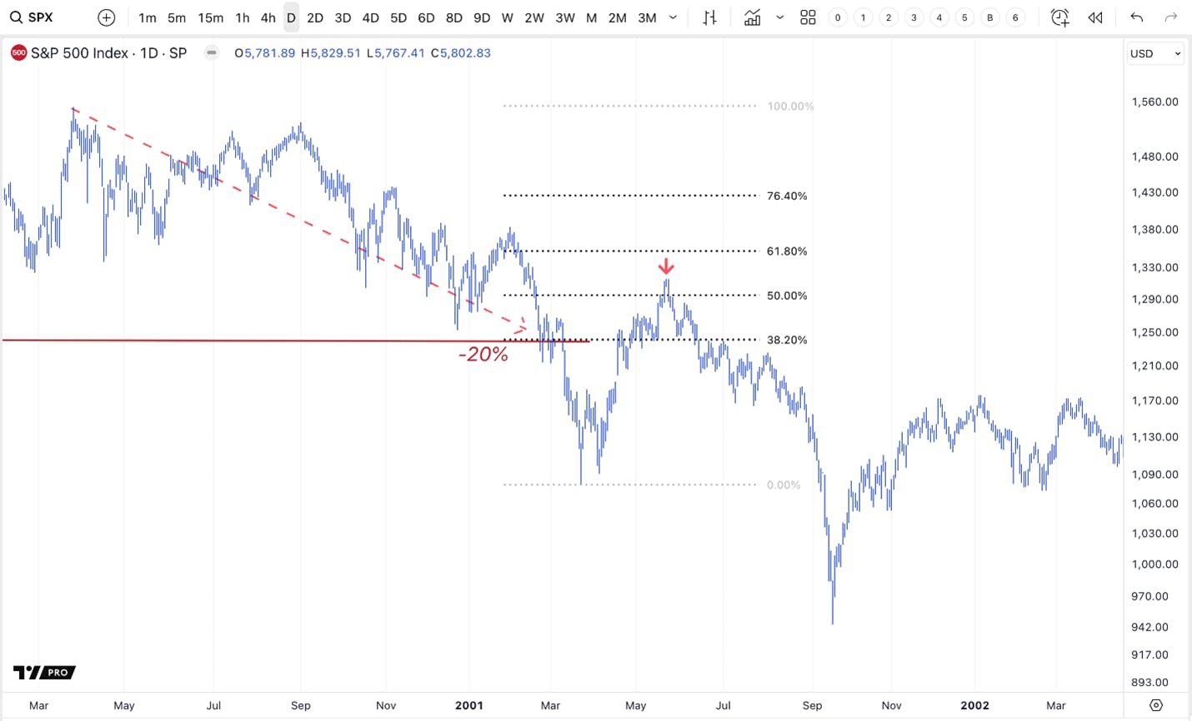
Task: Open chart settings gear in the corner
Action: [x=1156, y=705]
